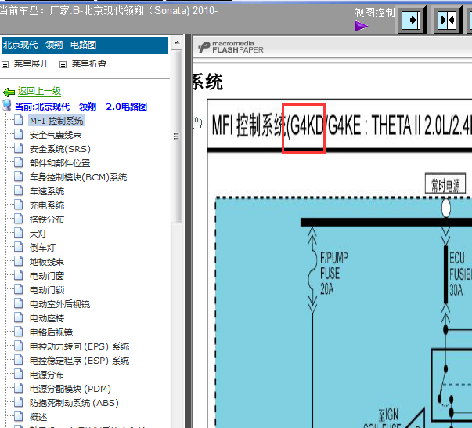The image size is (472, 428).
Task: Click the purple play arrow under 视图控制
Action: pos(362,26)
